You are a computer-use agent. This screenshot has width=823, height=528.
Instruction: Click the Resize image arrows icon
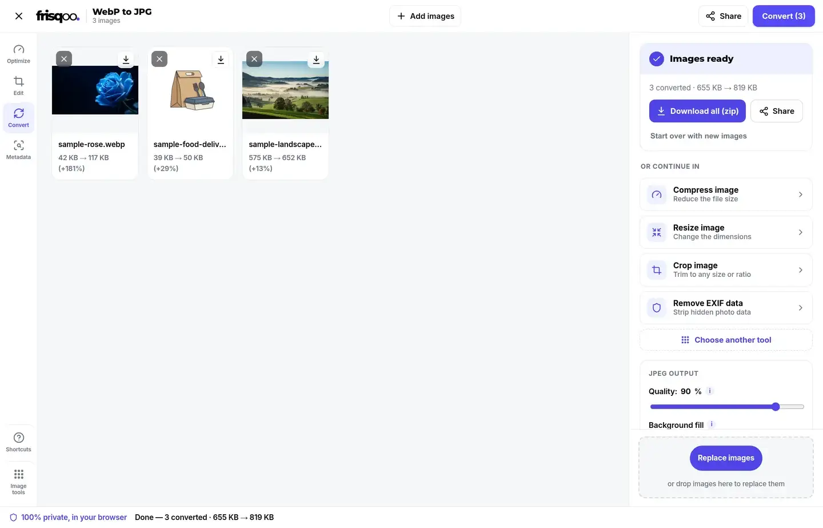657,232
